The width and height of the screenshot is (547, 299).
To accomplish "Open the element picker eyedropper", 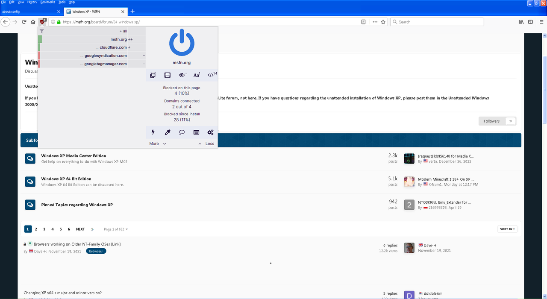I will coord(168,132).
